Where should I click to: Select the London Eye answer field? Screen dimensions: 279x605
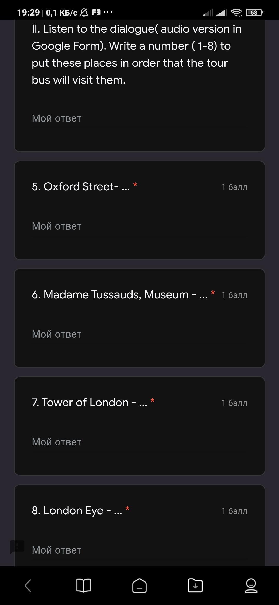click(139, 550)
